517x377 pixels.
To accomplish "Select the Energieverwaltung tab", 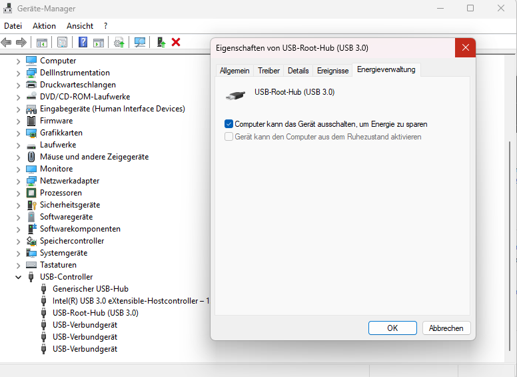I will pos(386,69).
